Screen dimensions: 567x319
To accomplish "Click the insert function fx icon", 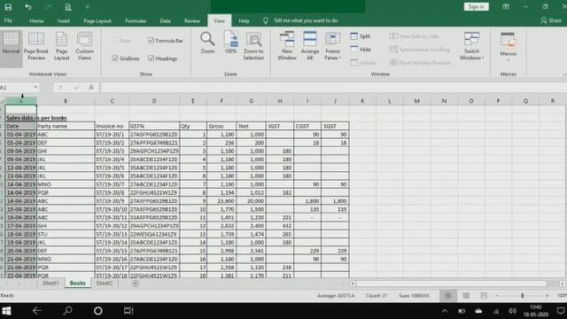I will point(91,87).
